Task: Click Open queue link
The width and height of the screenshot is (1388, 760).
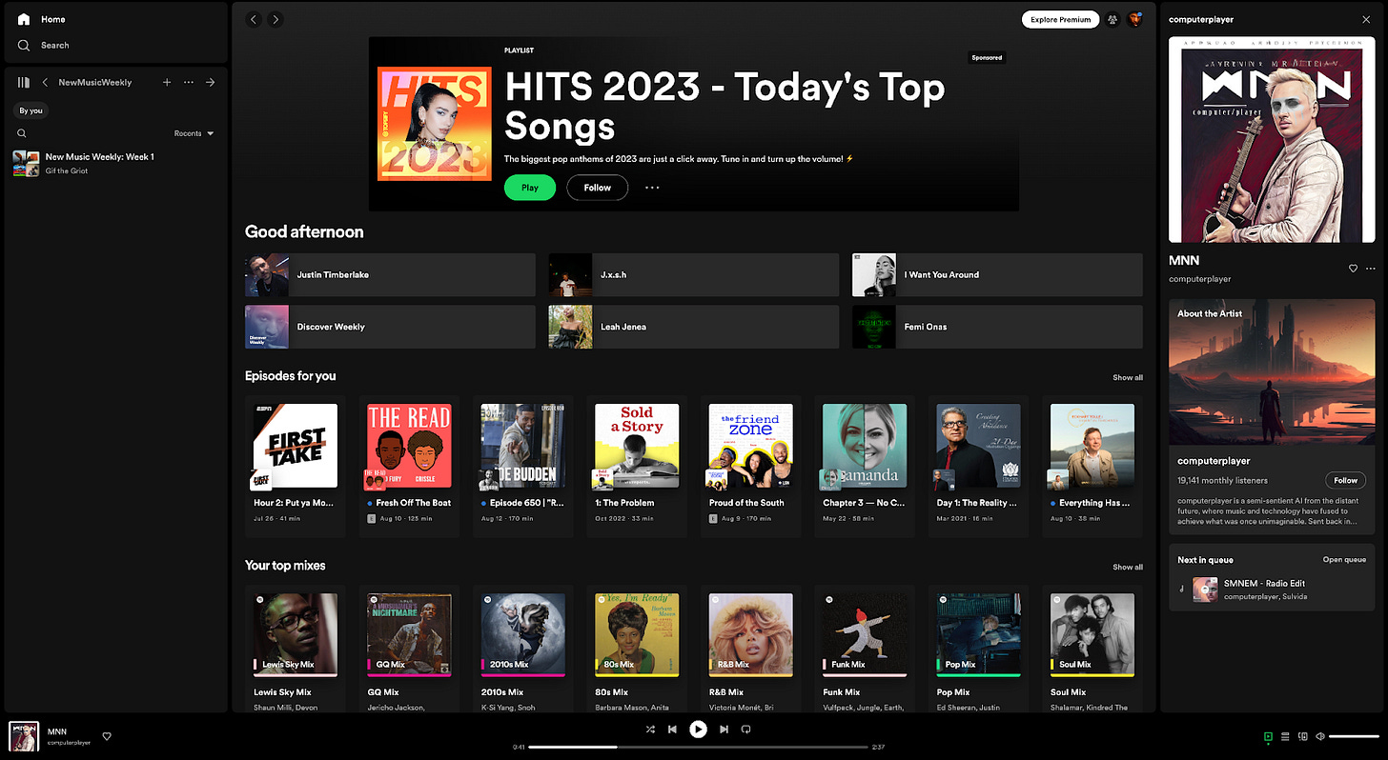Action: (x=1344, y=560)
